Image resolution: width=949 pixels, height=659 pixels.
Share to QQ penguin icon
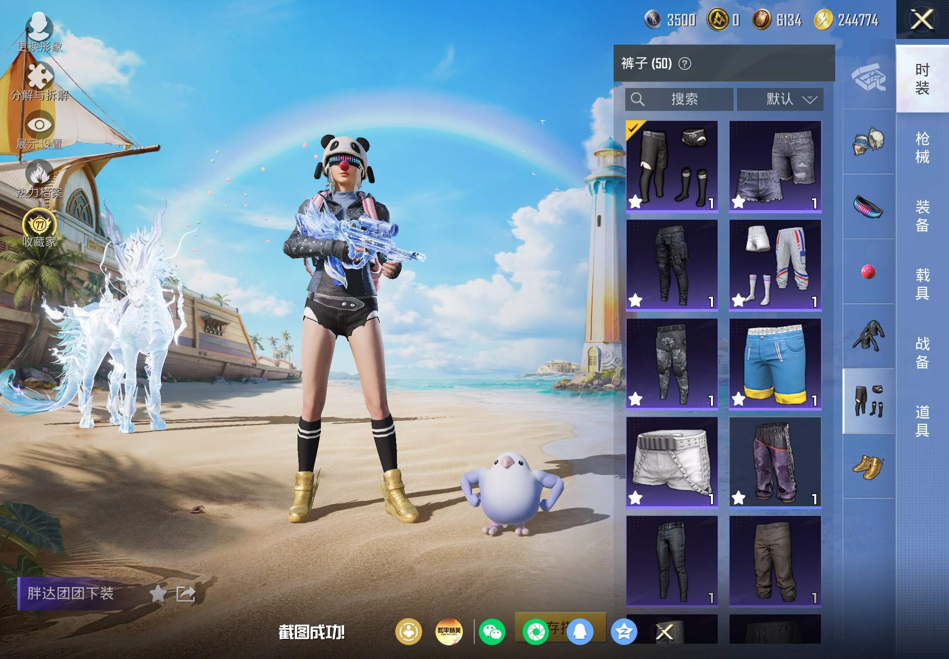(579, 631)
